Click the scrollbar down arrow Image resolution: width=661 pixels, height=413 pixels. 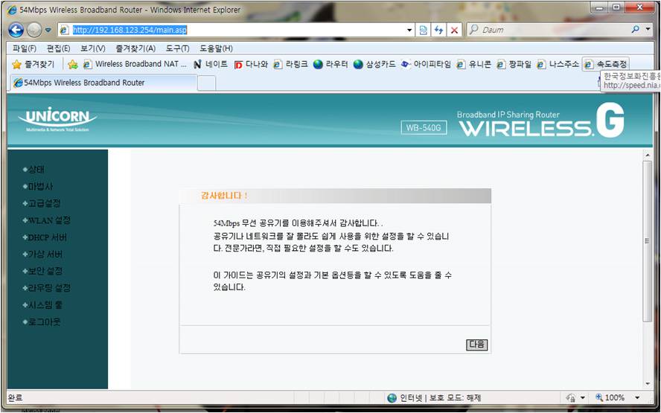pos(647,384)
